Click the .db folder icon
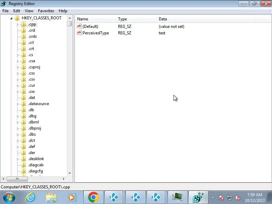Image resolution: width=272 pixels, height=204 pixels. [x=23, y=110]
